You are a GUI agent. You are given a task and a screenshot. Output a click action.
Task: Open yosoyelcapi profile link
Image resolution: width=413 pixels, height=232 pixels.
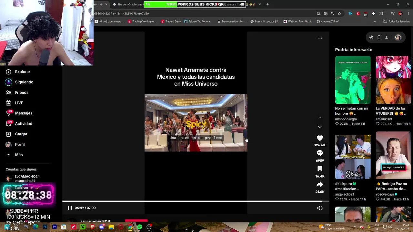[x=385, y=194]
